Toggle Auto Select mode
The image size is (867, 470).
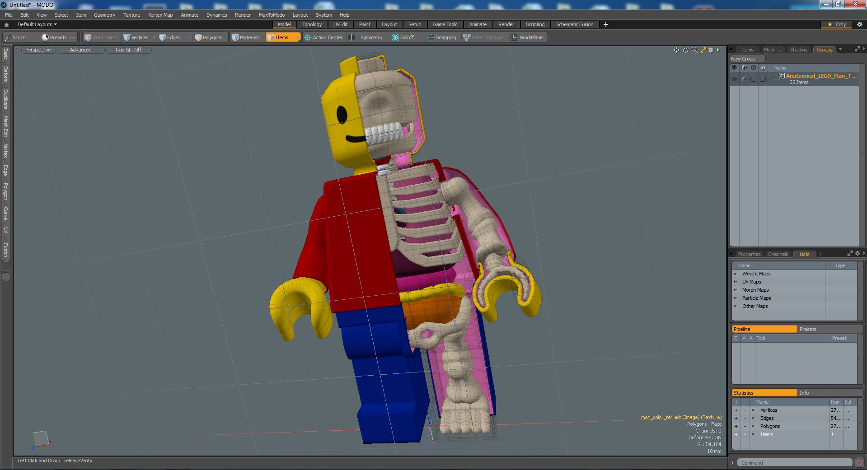click(101, 37)
